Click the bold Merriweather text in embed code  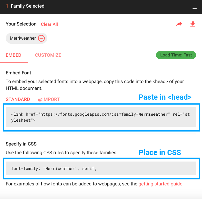pyautogui.click(x=153, y=114)
